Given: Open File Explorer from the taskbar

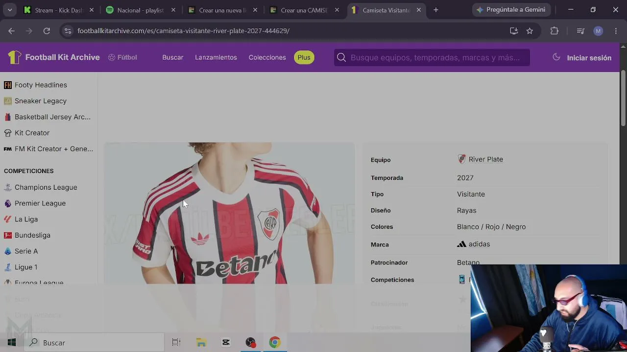Looking at the screenshot, I should point(201,343).
